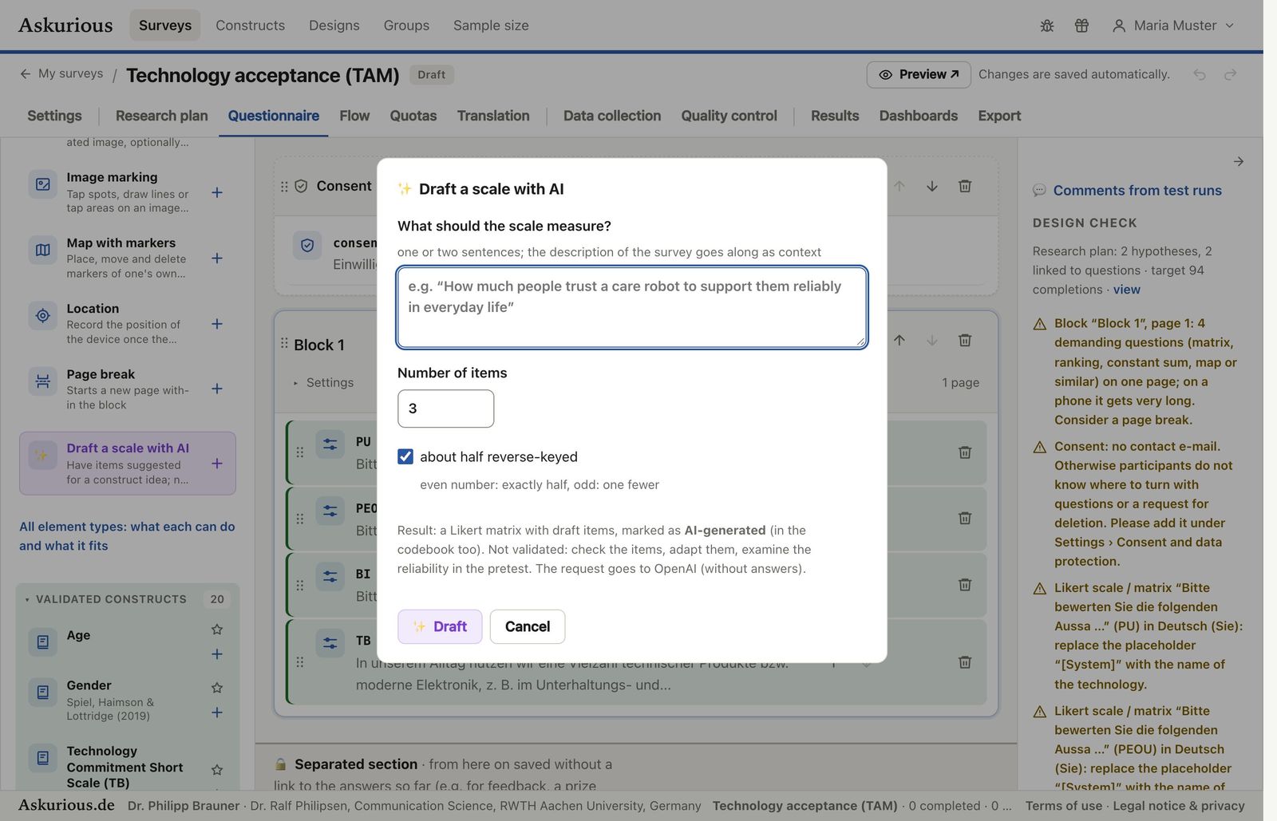
Task: Open the Maria Muster user menu
Action: tap(1173, 26)
